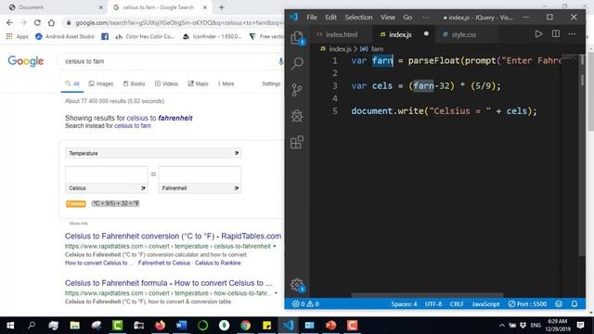Go forward in the Chrome browser
The height and width of the screenshot is (334, 594).
(23, 22)
